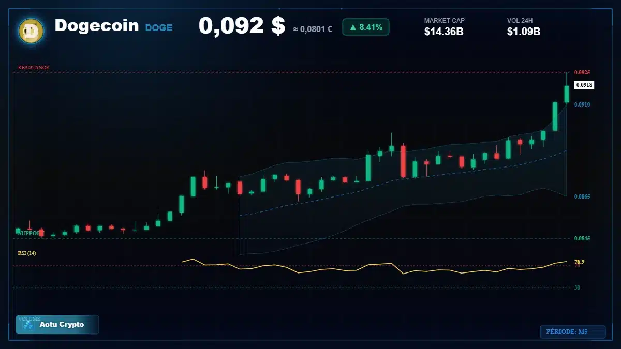Viewport: 621px width, 349px height.
Task: Click the $1.09B volume value
Action: point(524,32)
